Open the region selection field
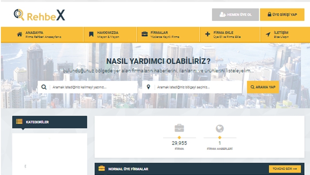 [x=192, y=87]
